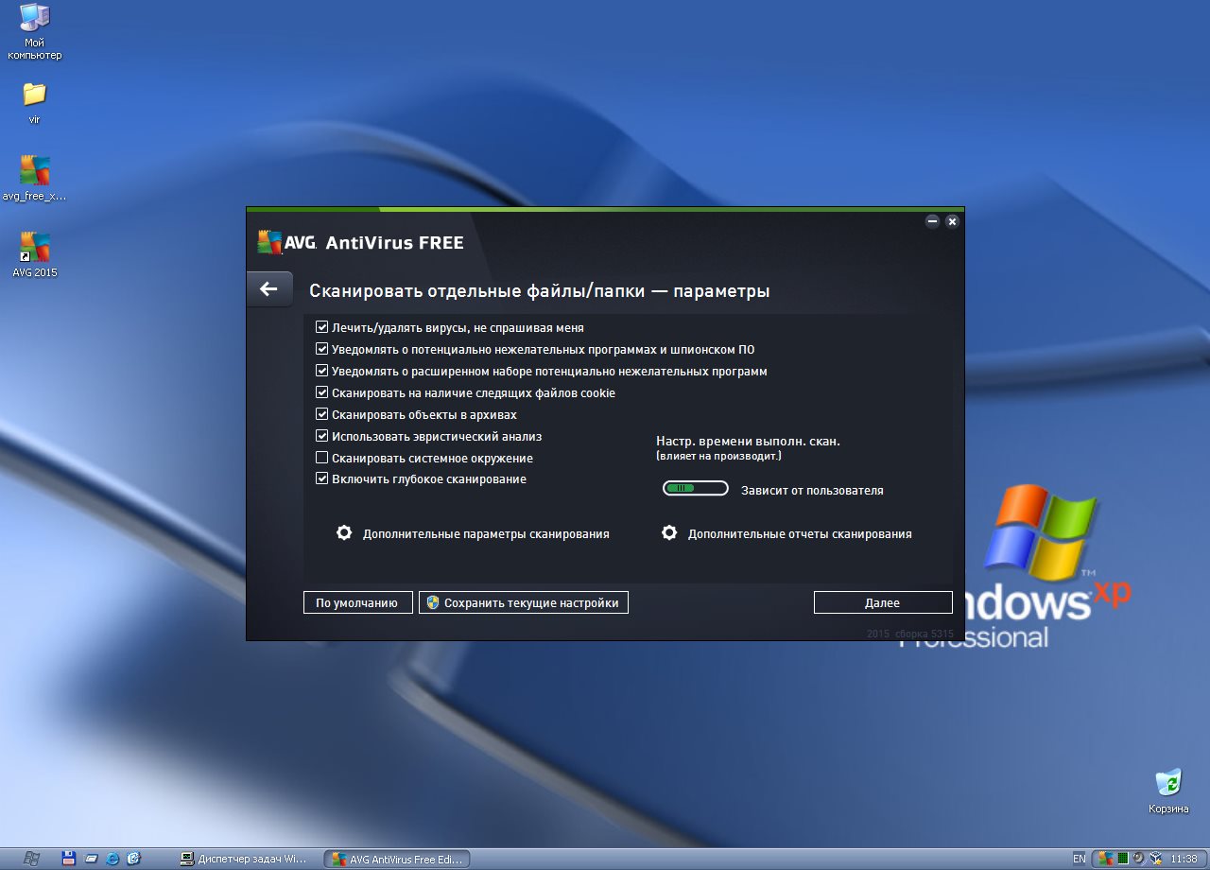This screenshot has height=870, width=1210.
Task: Toggle расширенном наборе нежелательных программ checkbox
Action: [321, 371]
